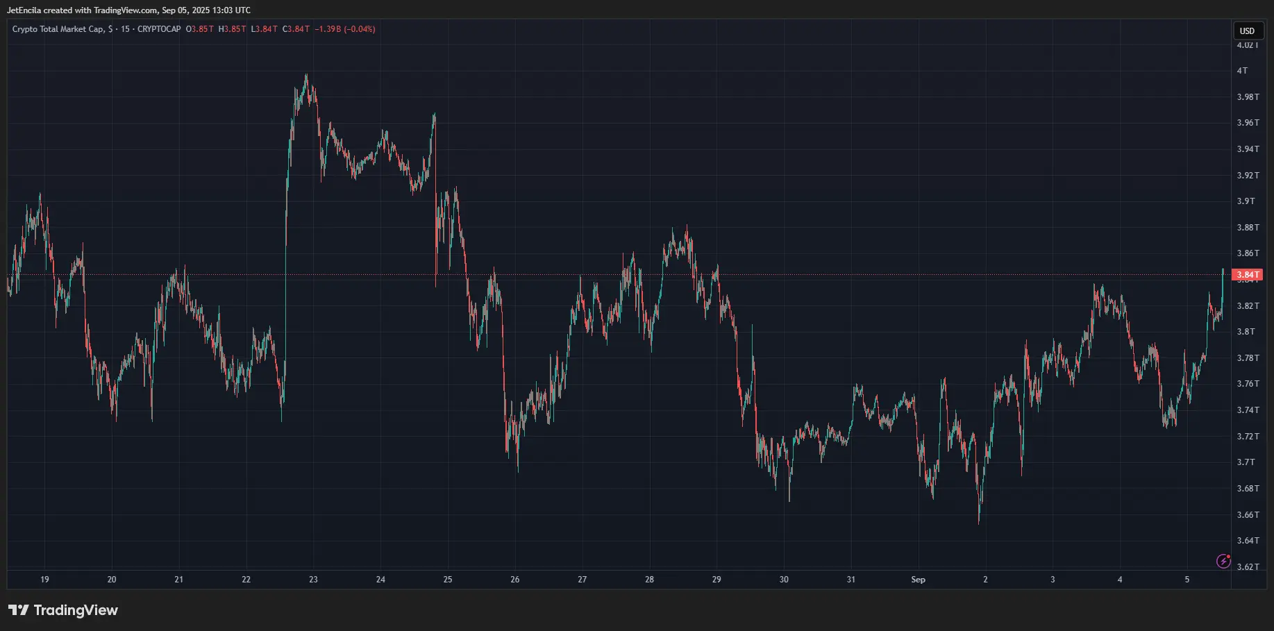Click date 24 on the time axis

(380, 580)
